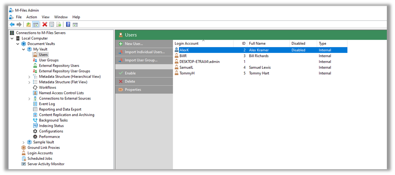Viewport: 395px width, 175px height.
Task: Click the Content Replication and Archiving icon
Action: tap(35, 115)
